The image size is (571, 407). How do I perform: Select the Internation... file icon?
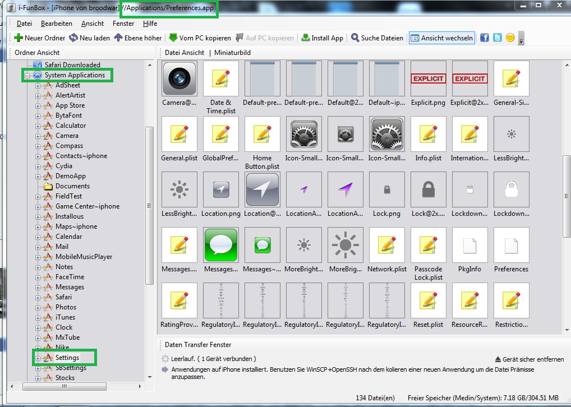pyautogui.click(x=470, y=134)
